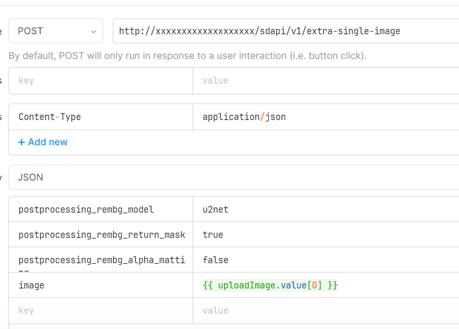The height and width of the screenshot is (329, 459).
Task: Click the chevron next to POST
Action: 94,31
